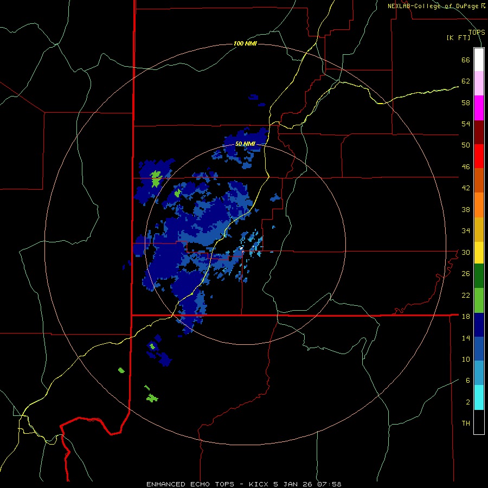The width and height of the screenshot is (488, 488).
Task: Select the dark red legend swatch
Action: click(x=479, y=132)
